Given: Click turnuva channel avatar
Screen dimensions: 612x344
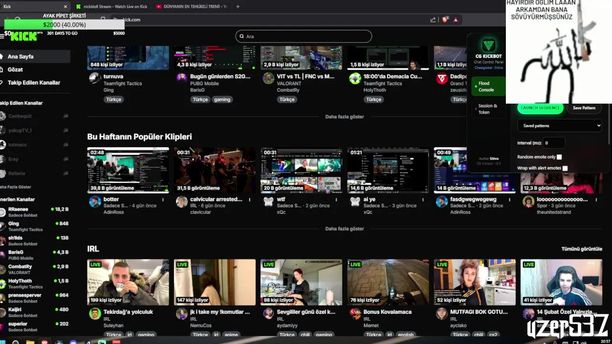Looking at the screenshot, I should pyautogui.click(x=95, y=78).
